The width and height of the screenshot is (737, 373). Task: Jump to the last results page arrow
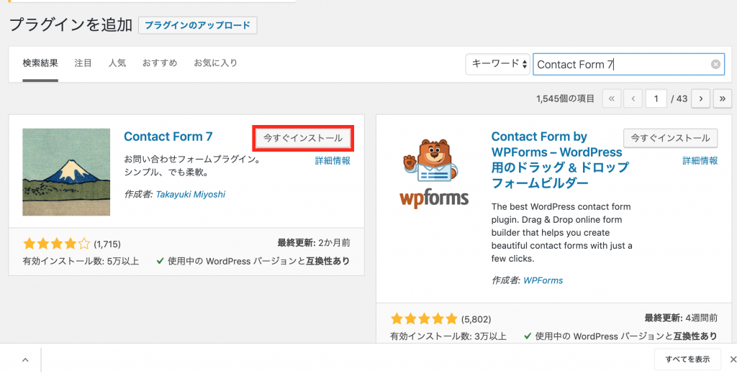pyautogui.click(x=723, y=98)
